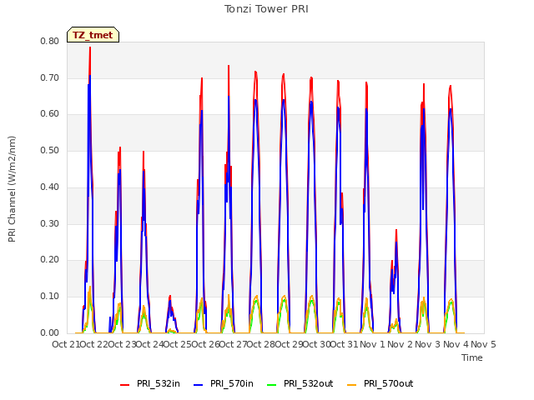Viewport: 534px width, 400px height.
Task: Click the 0.00 y-axis tick value
Action: [x=50, y=332]
